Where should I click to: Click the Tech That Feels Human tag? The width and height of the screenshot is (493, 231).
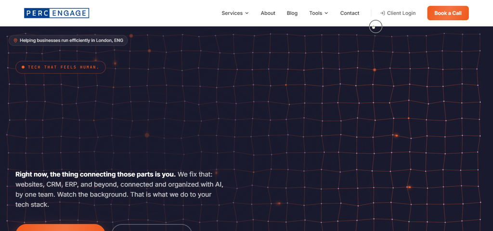[x=60, y=67]
